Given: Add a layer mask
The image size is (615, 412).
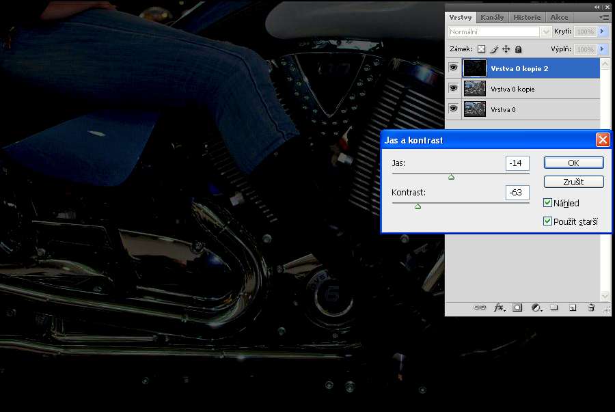Looking at the screenshot, I should (517, 307).
